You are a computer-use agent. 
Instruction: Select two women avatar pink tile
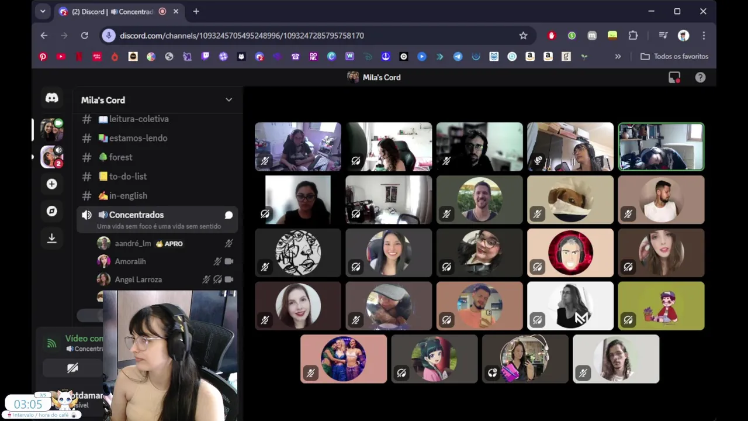coord(344,360)
